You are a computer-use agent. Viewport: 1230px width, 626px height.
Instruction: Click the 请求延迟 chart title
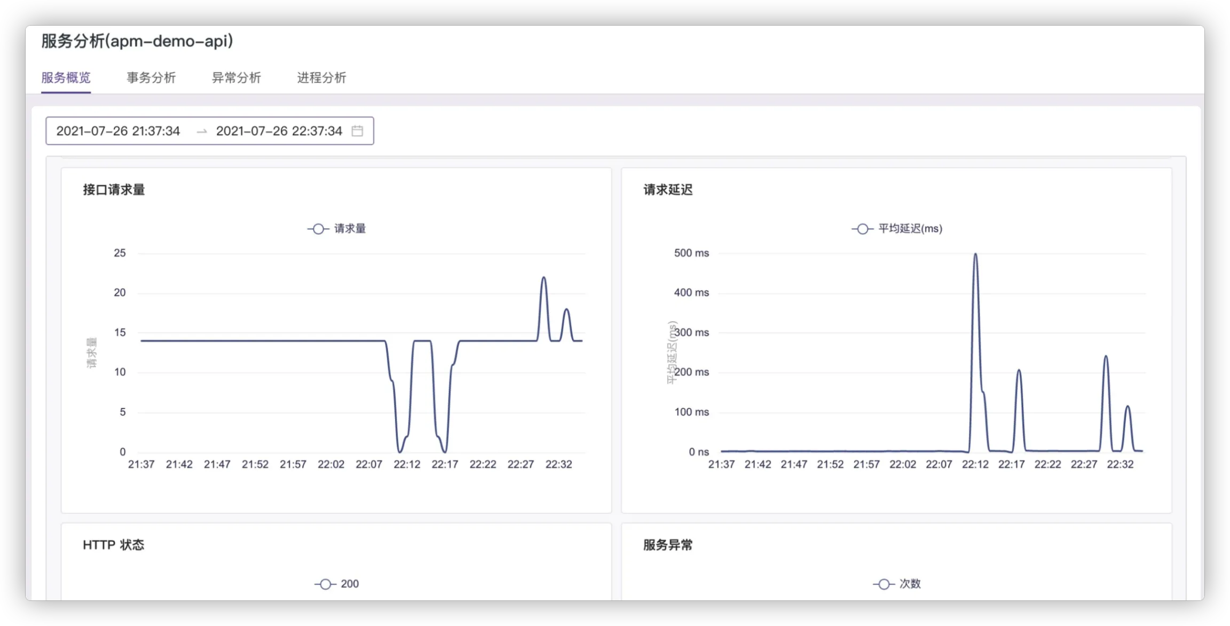tap(668, 190)
